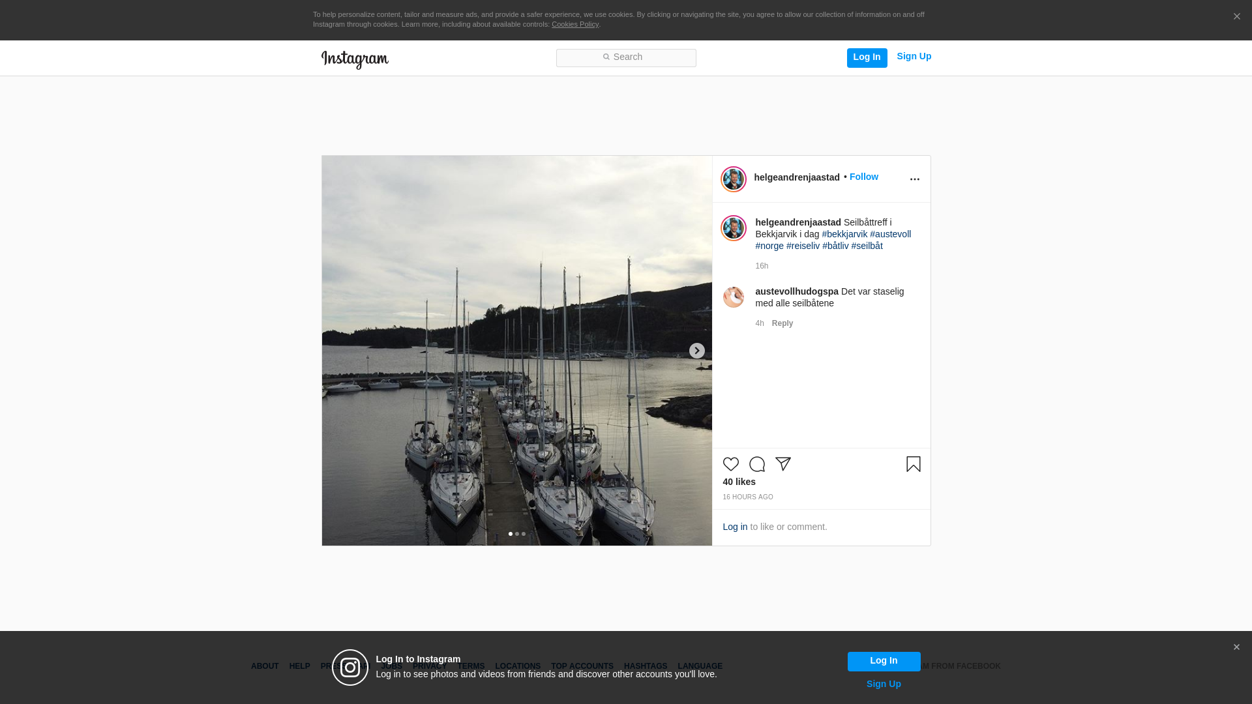Open austevollhudogspa commenter avatar
Image resolution: width=1252 pixels, height=704 pixels.
(x=733, y=297)
